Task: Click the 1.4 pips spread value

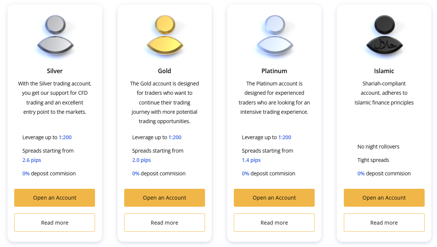Action: click(251, 160)
